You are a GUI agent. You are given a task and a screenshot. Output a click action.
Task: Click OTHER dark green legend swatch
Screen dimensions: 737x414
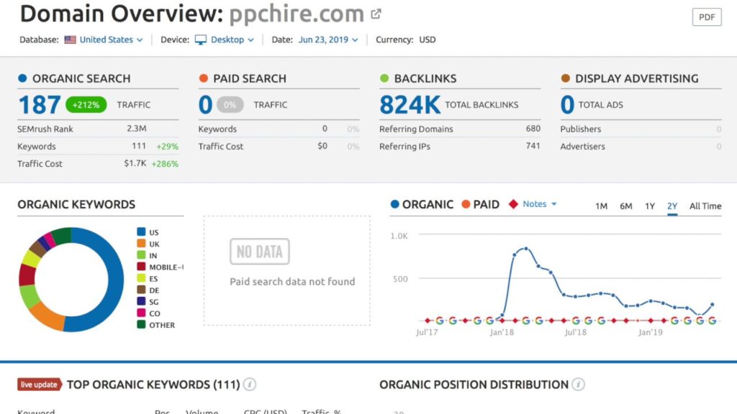tap(141, 324)
